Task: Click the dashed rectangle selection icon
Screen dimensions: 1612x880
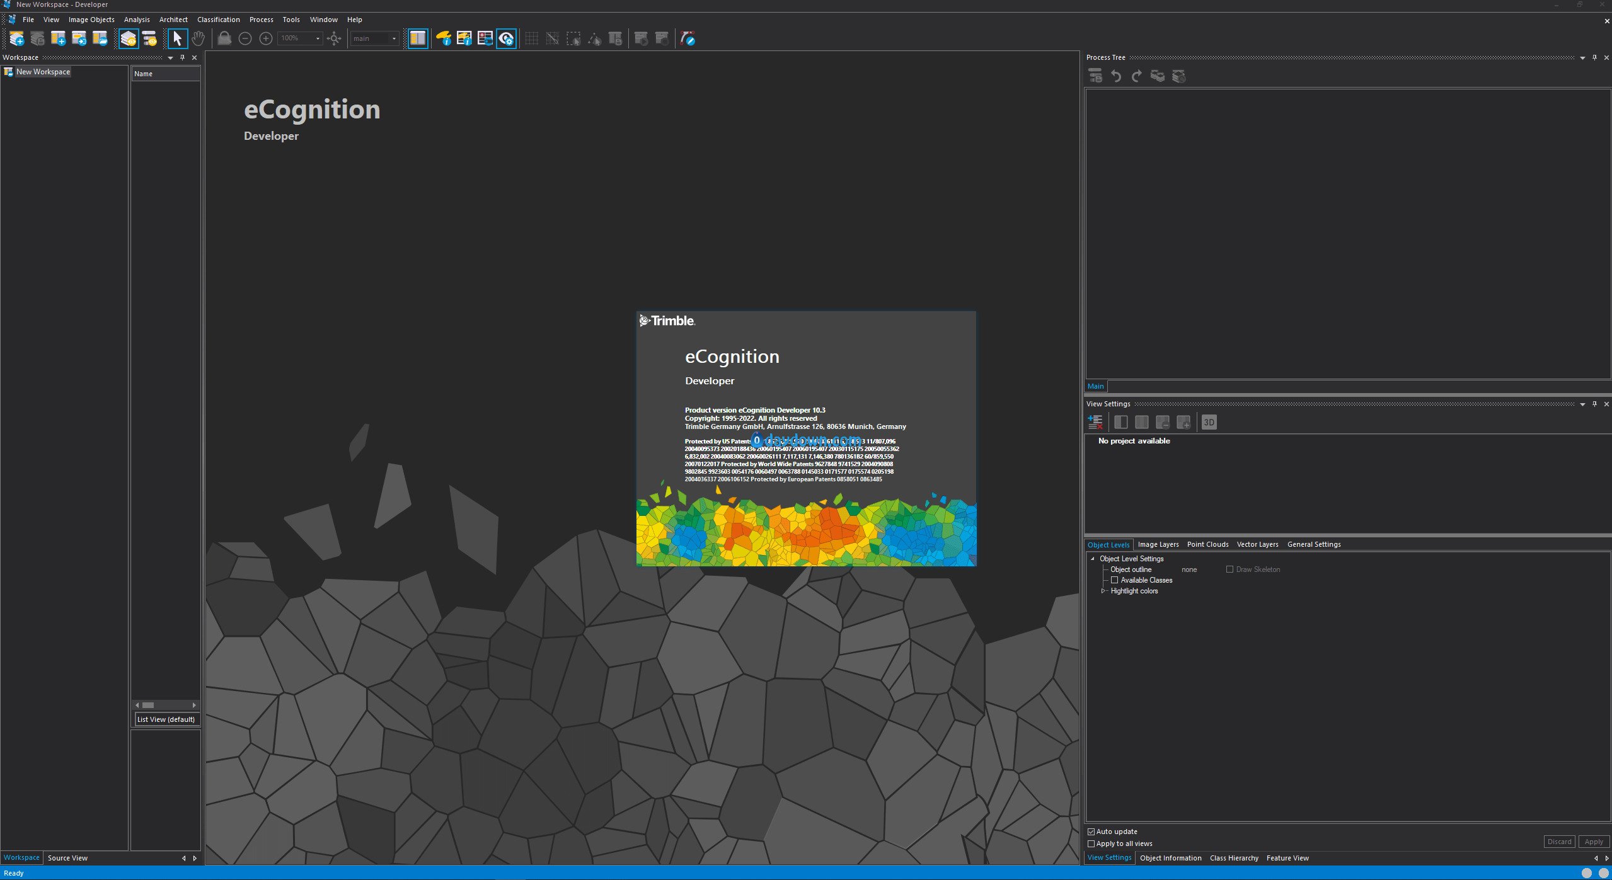Action: click(x=573, y=38)
